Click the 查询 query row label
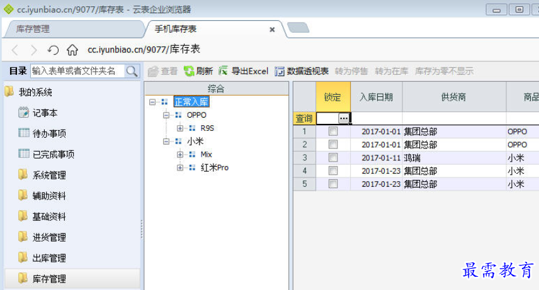The height and width of the screenshot is (290, 539). [305, 118]
